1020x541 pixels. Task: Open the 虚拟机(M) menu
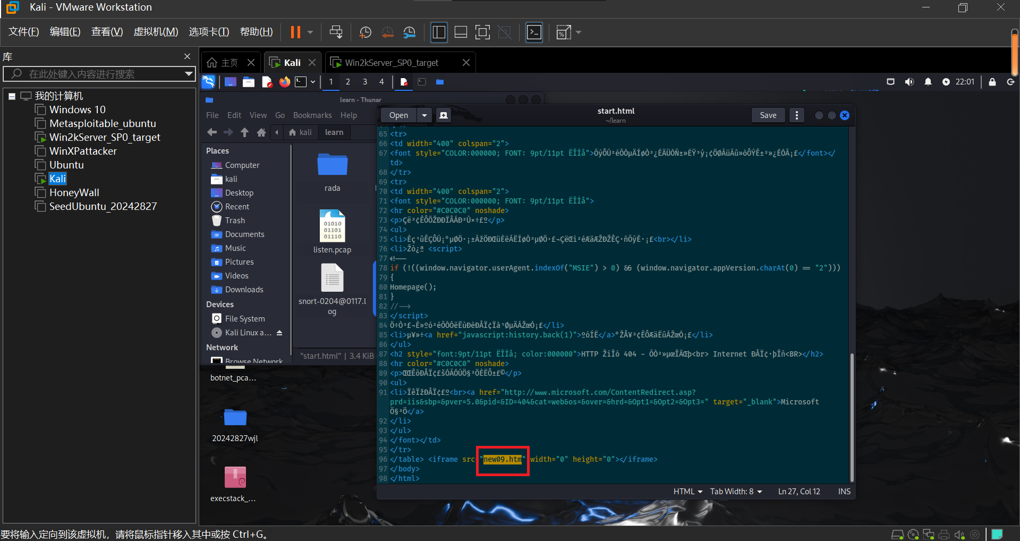(156, 32)
